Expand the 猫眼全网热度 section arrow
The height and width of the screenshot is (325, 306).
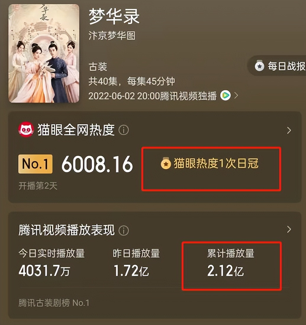click(289, 130)
